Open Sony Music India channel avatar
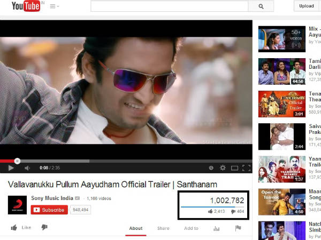The height and width of the screenshot is (240, 321). click(17, 205)
